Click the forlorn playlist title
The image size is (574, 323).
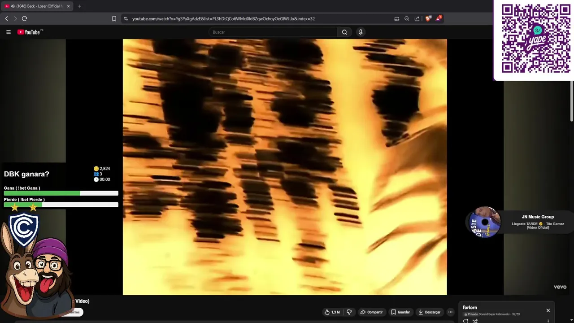click(470, 308)
